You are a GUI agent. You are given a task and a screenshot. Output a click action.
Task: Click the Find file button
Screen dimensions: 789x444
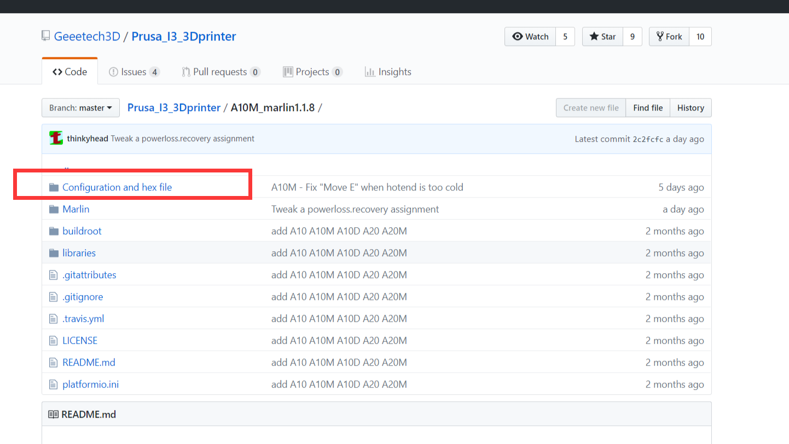(648, 108)
